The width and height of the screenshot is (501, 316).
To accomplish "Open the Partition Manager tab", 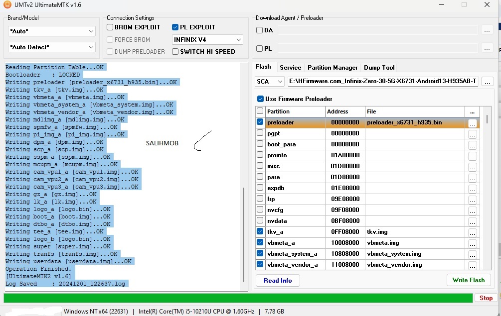I will click(x=333, y=68).
